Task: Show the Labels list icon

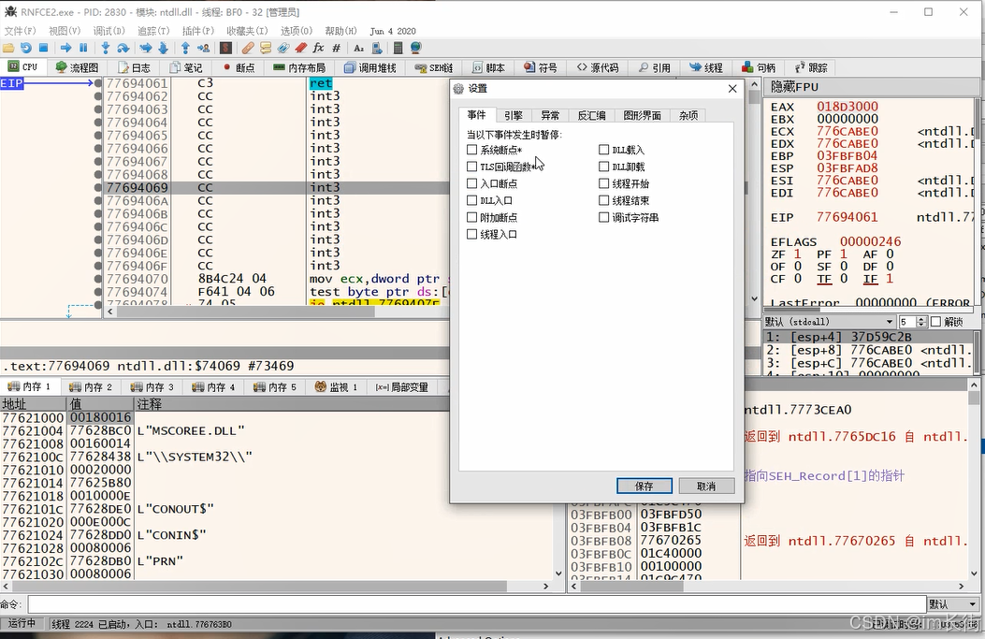Action: (283, 48)
